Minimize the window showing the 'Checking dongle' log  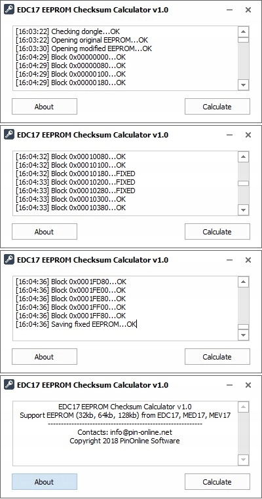[229, 10]
